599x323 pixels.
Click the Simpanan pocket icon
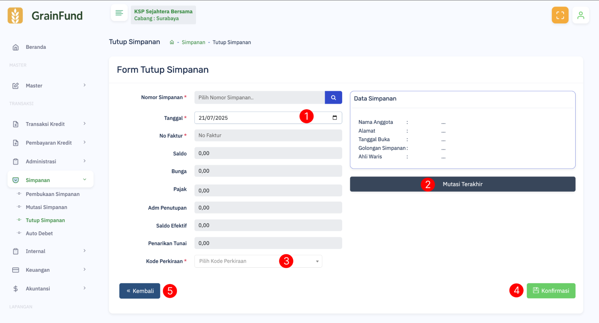pos(16,180)
